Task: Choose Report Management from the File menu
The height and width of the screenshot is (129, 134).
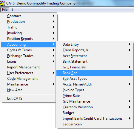Action: [28, 67]
